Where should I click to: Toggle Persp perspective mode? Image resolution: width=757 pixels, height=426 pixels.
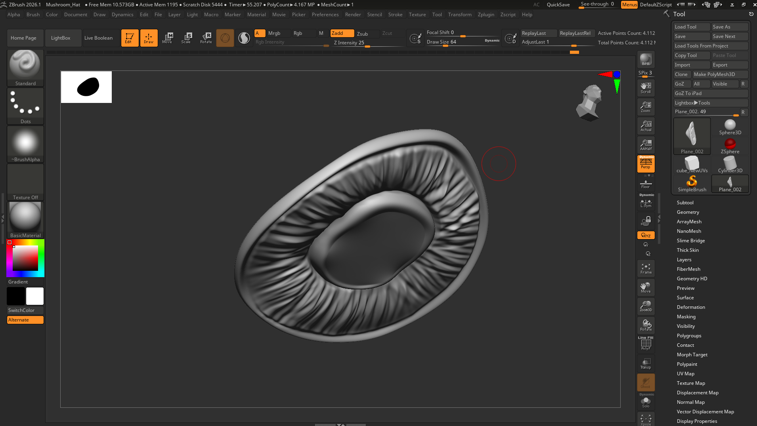(646, 164)
